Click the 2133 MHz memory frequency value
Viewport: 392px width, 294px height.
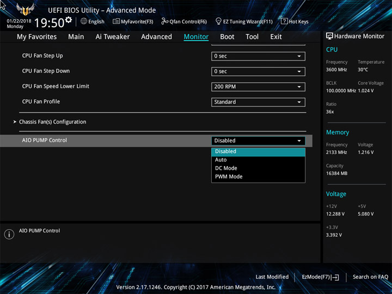pos(336,152)
